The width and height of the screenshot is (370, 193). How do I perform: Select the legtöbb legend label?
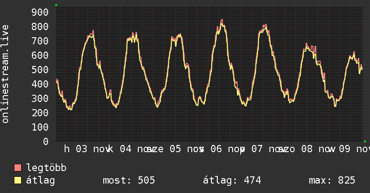click(x=47, y=168)
